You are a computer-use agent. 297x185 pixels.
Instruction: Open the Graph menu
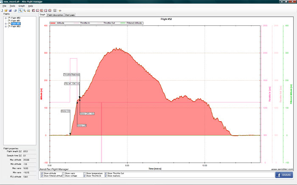[22, 6]
